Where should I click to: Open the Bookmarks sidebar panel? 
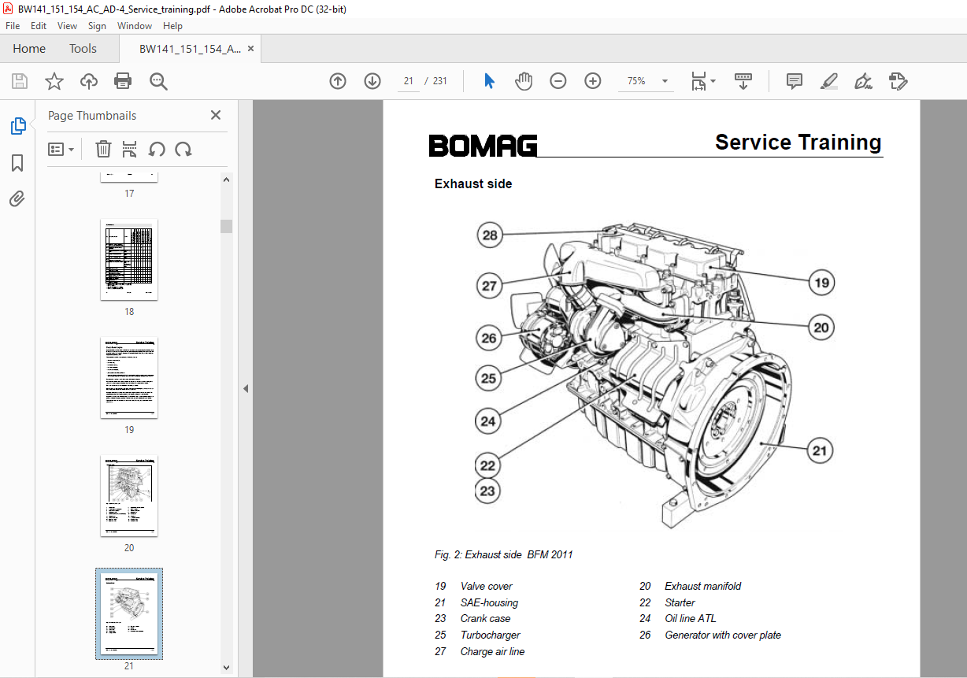coord(17,163)
